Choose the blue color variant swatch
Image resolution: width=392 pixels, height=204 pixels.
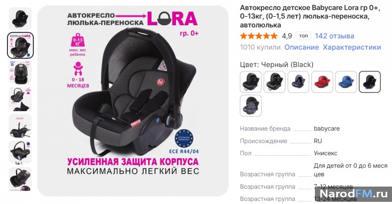(346, 82)
